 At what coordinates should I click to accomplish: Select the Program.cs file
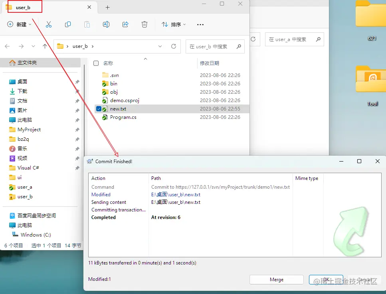click(x=123, y=117)
